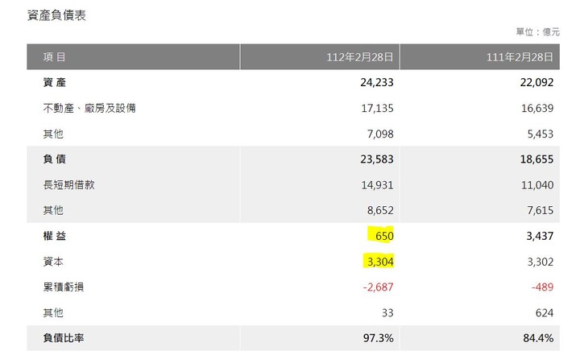This screenshot has height=355, width=580.
Task: Click the red -489 loss value
Action: 542,287
